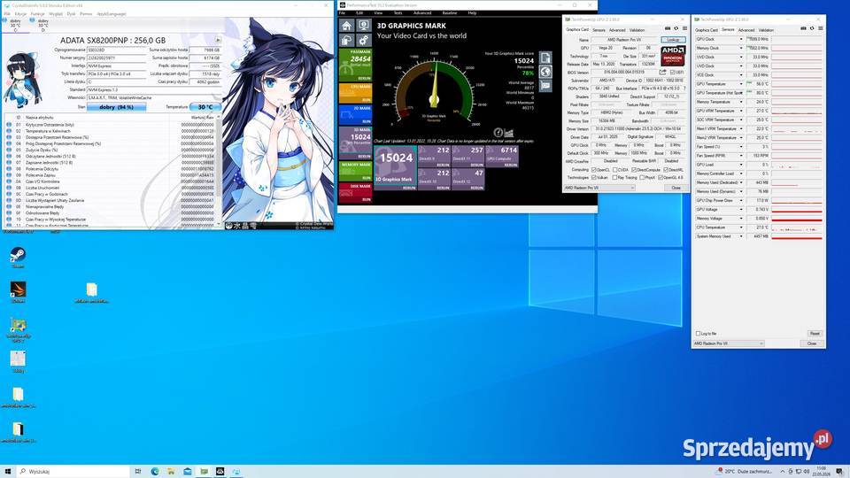Open the Tests menu in PerformanceTest

(398, 12)
